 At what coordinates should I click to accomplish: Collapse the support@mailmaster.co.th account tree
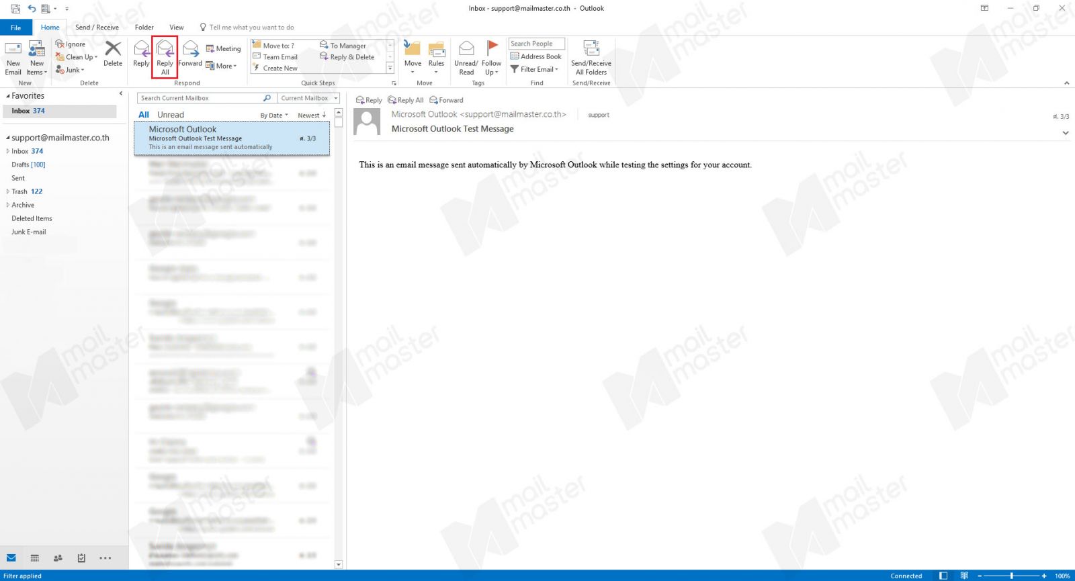coord(8,138)
